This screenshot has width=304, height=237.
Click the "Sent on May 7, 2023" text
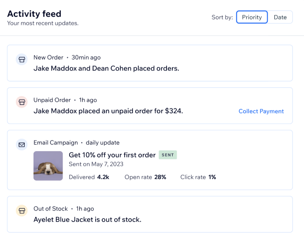(96, 164)
